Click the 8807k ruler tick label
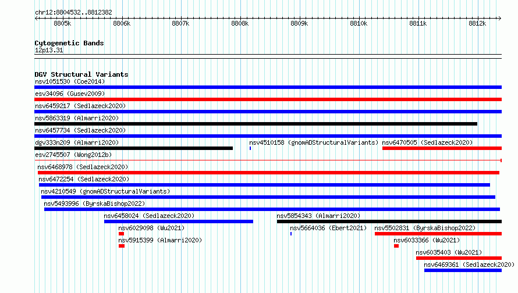This screenshot has width=518, height=293. tap(180, 23)
